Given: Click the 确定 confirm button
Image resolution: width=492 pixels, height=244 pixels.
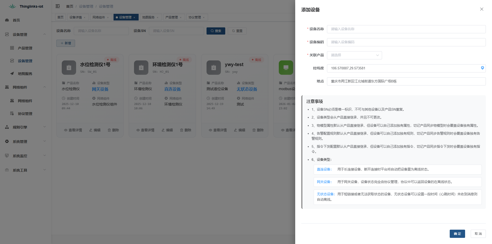Looking at the screenshot, I should point(457,234).
